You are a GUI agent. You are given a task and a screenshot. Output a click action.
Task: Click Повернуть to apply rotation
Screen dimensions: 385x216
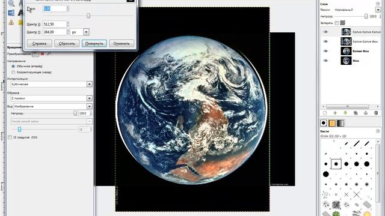pyautogui.click(x=94, y=44)
